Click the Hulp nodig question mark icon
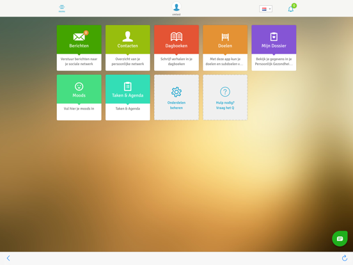353x265 pixels. tap(225, 92)
